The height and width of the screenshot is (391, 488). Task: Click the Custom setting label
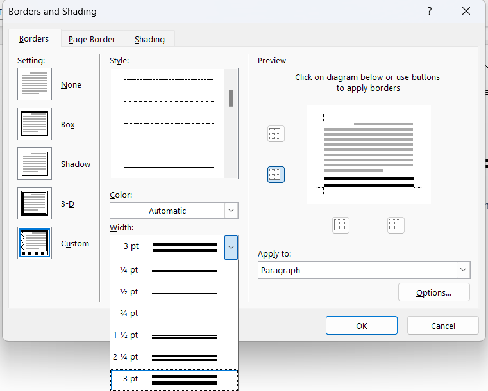coord(75,243)
